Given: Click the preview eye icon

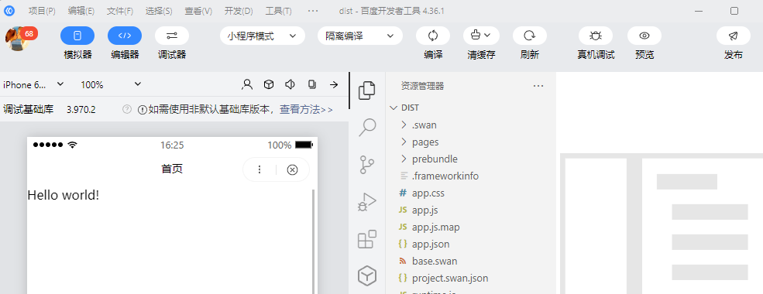Looking at the screenshot, I should tap(644, 36).
